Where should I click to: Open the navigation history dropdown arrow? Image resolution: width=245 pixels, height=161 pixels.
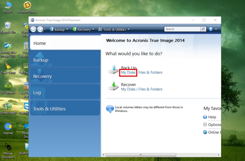click(x=45, y=29)
